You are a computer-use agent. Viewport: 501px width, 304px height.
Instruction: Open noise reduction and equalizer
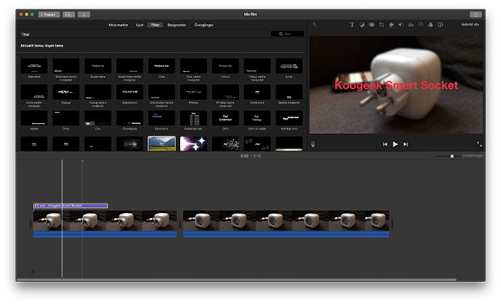[x=411, y=25]
